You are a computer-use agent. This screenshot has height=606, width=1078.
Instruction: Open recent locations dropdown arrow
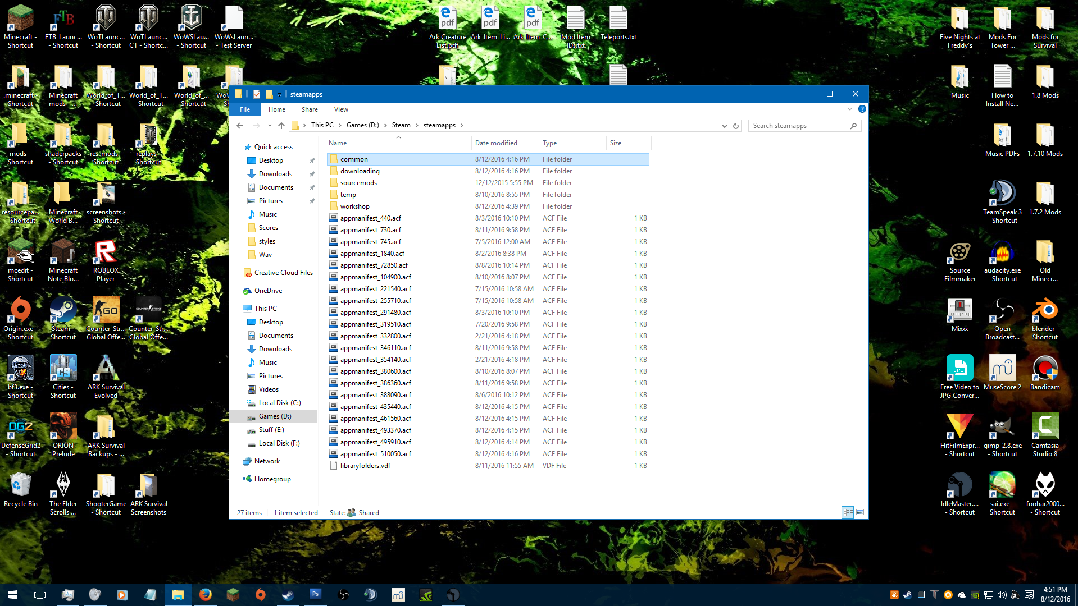[x=270, y=126]
